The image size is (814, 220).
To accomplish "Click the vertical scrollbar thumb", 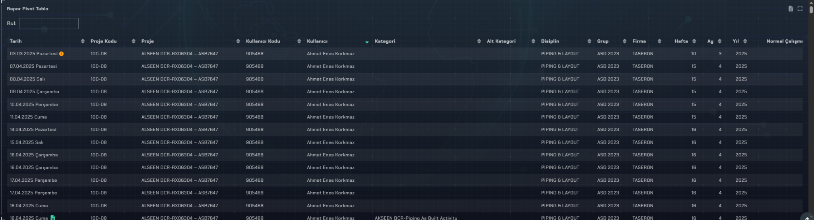I will tap(811, 10).
